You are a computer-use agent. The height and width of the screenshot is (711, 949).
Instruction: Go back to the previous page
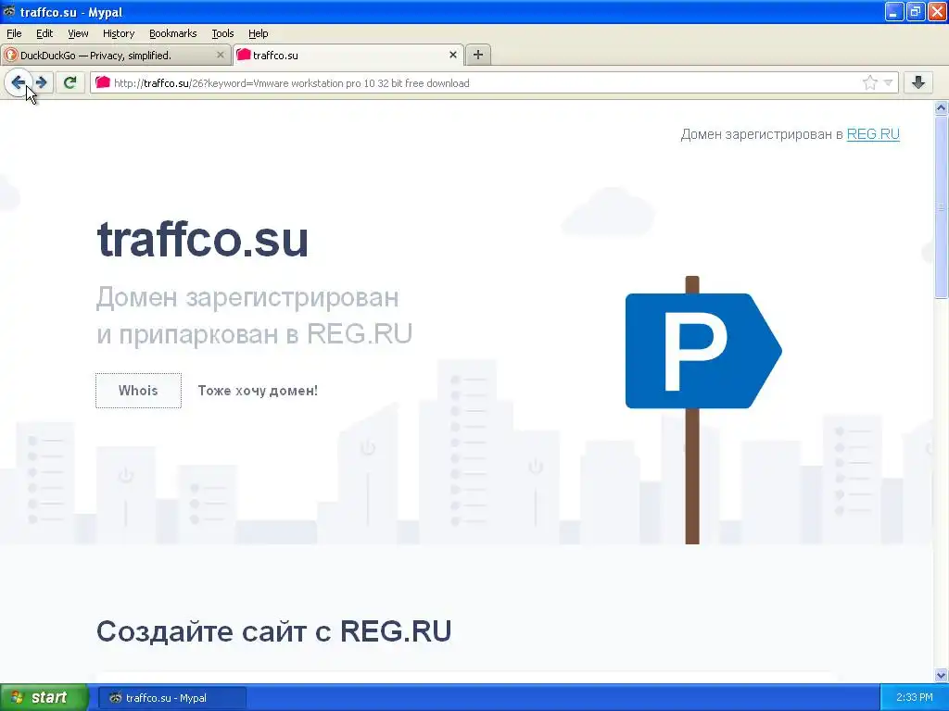19,82
